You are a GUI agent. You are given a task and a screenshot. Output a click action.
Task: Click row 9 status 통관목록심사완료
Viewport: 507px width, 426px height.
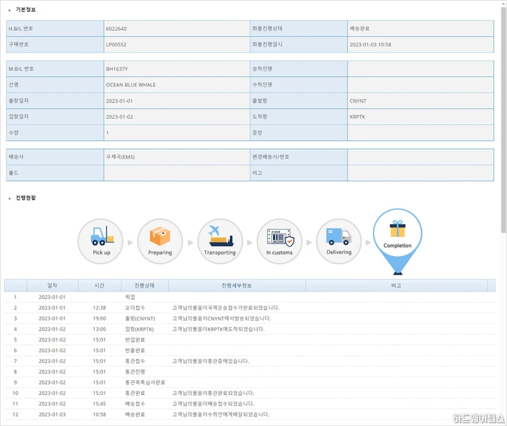click(x=145, y=382)
